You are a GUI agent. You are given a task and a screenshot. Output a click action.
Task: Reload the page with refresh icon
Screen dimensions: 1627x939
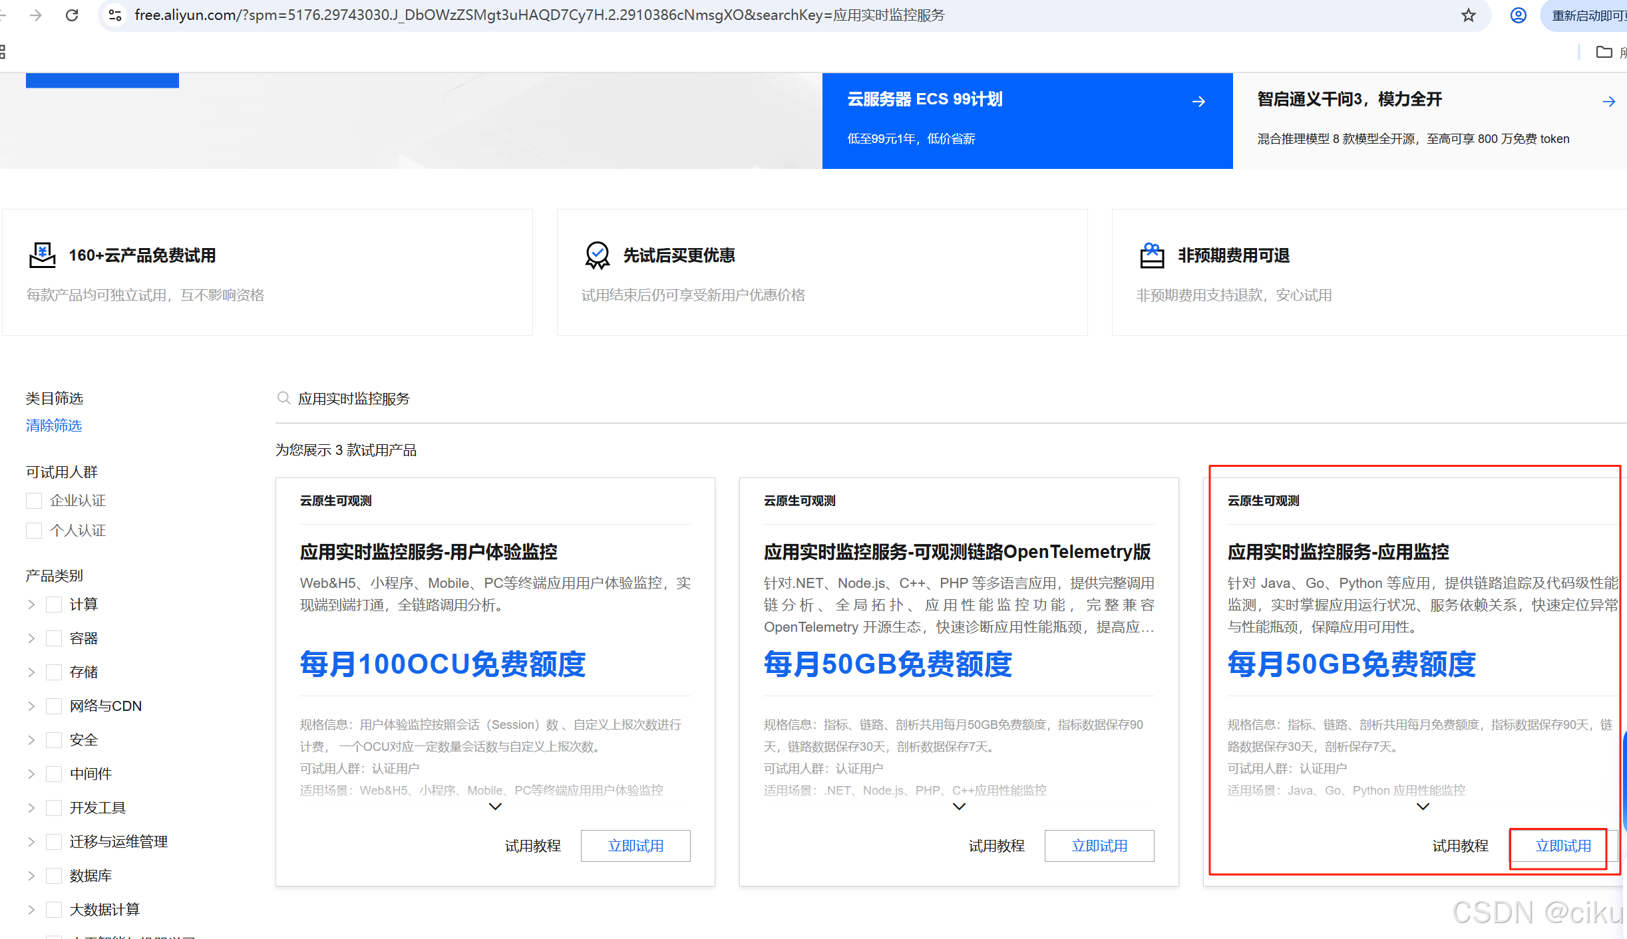[x=72, y=15]
